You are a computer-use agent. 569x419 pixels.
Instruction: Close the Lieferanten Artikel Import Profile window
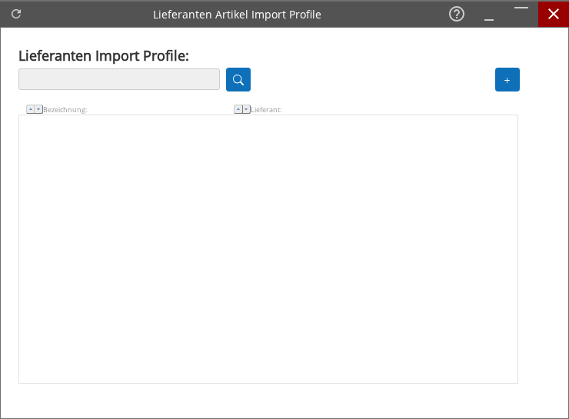(x=553, y=14)
